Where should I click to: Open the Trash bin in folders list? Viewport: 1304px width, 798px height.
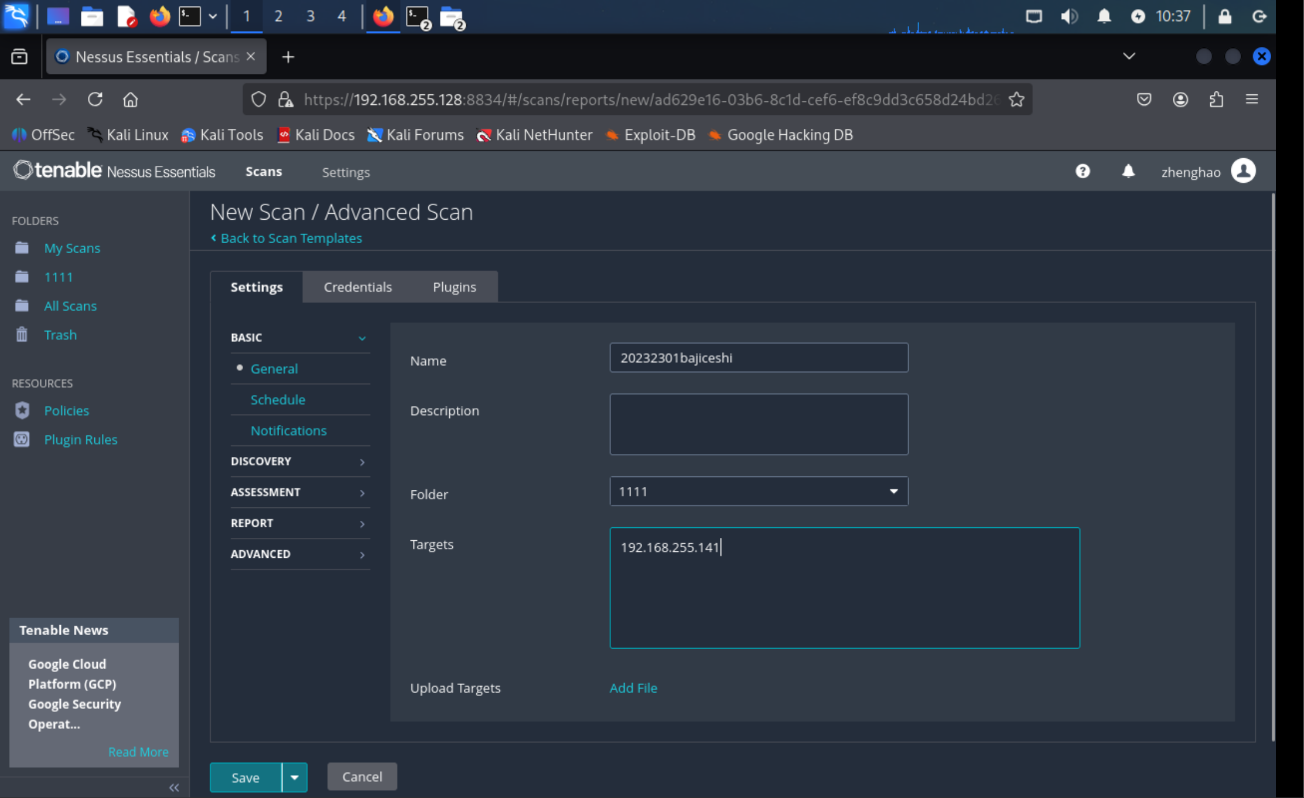click(22, 335)
